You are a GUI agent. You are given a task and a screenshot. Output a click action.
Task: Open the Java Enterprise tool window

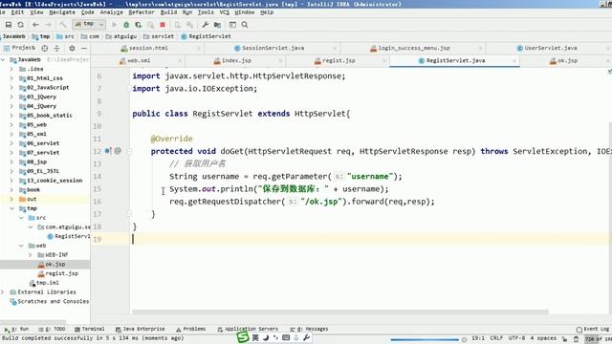pos(141,329)
